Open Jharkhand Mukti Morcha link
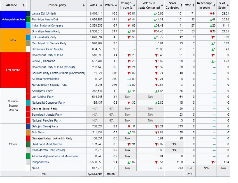The width and height of the screenshot is (238, 183). pos(47,144)
